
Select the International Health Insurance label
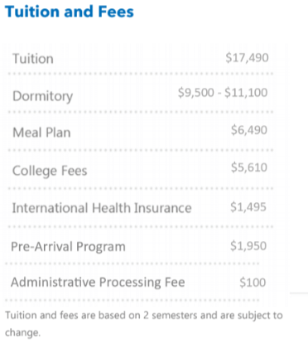pos(102,208)
